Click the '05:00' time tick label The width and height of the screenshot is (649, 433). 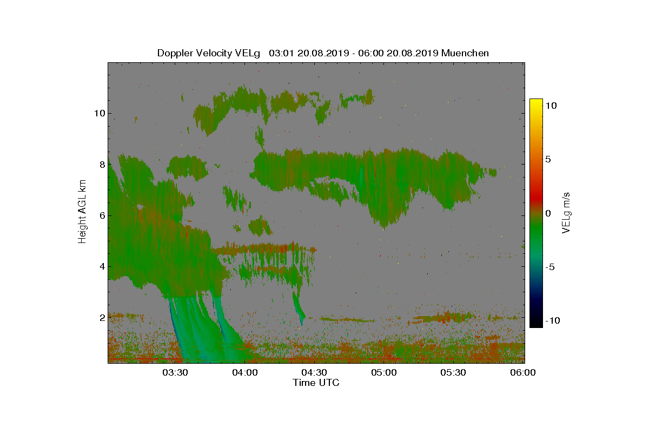point(384,372)
